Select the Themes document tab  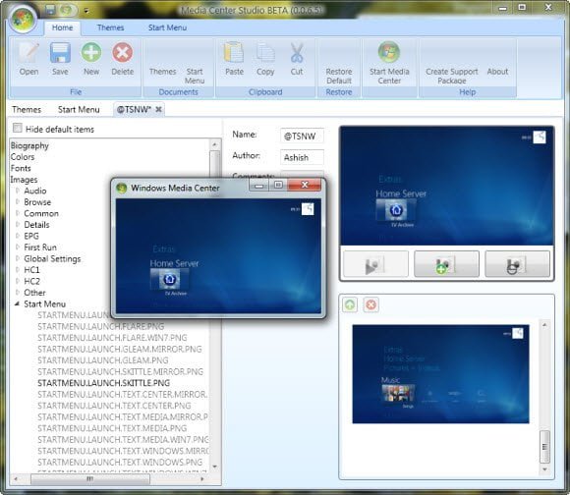coord(27,109)
